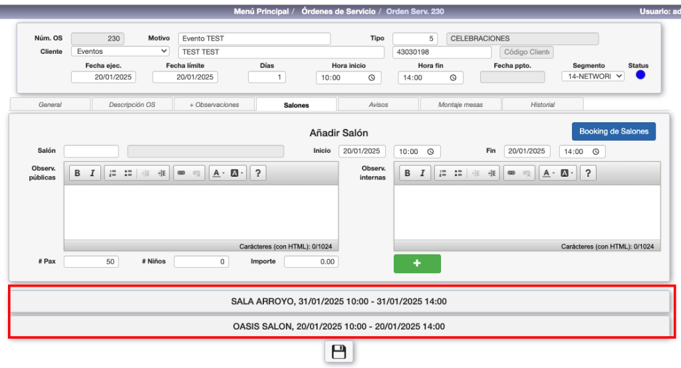
Task: Open the Segmento dropdown
Action: pyautogui.click(x=593, y=76)
